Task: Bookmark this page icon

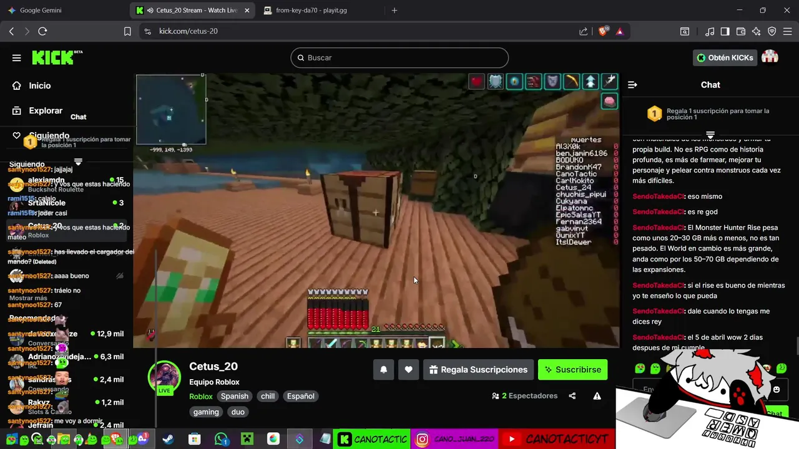Action: pos(127,31)
